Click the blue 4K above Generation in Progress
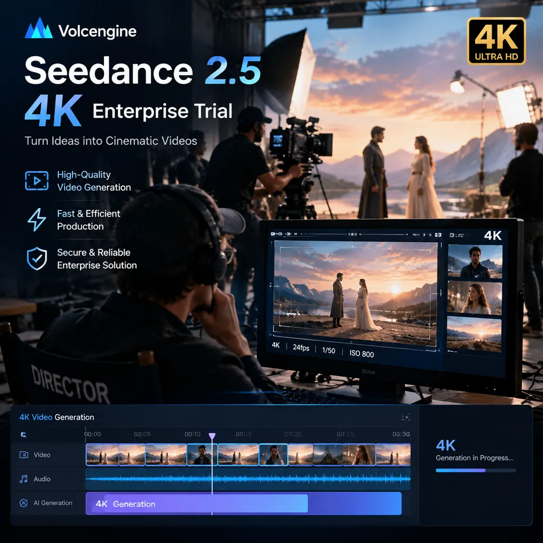The height and width of the screenshot is (543, 543). click(445, 445)
